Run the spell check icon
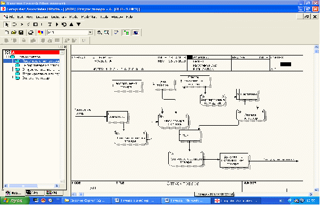This screenshot has height=205, width=320. [x=116, y=32]
